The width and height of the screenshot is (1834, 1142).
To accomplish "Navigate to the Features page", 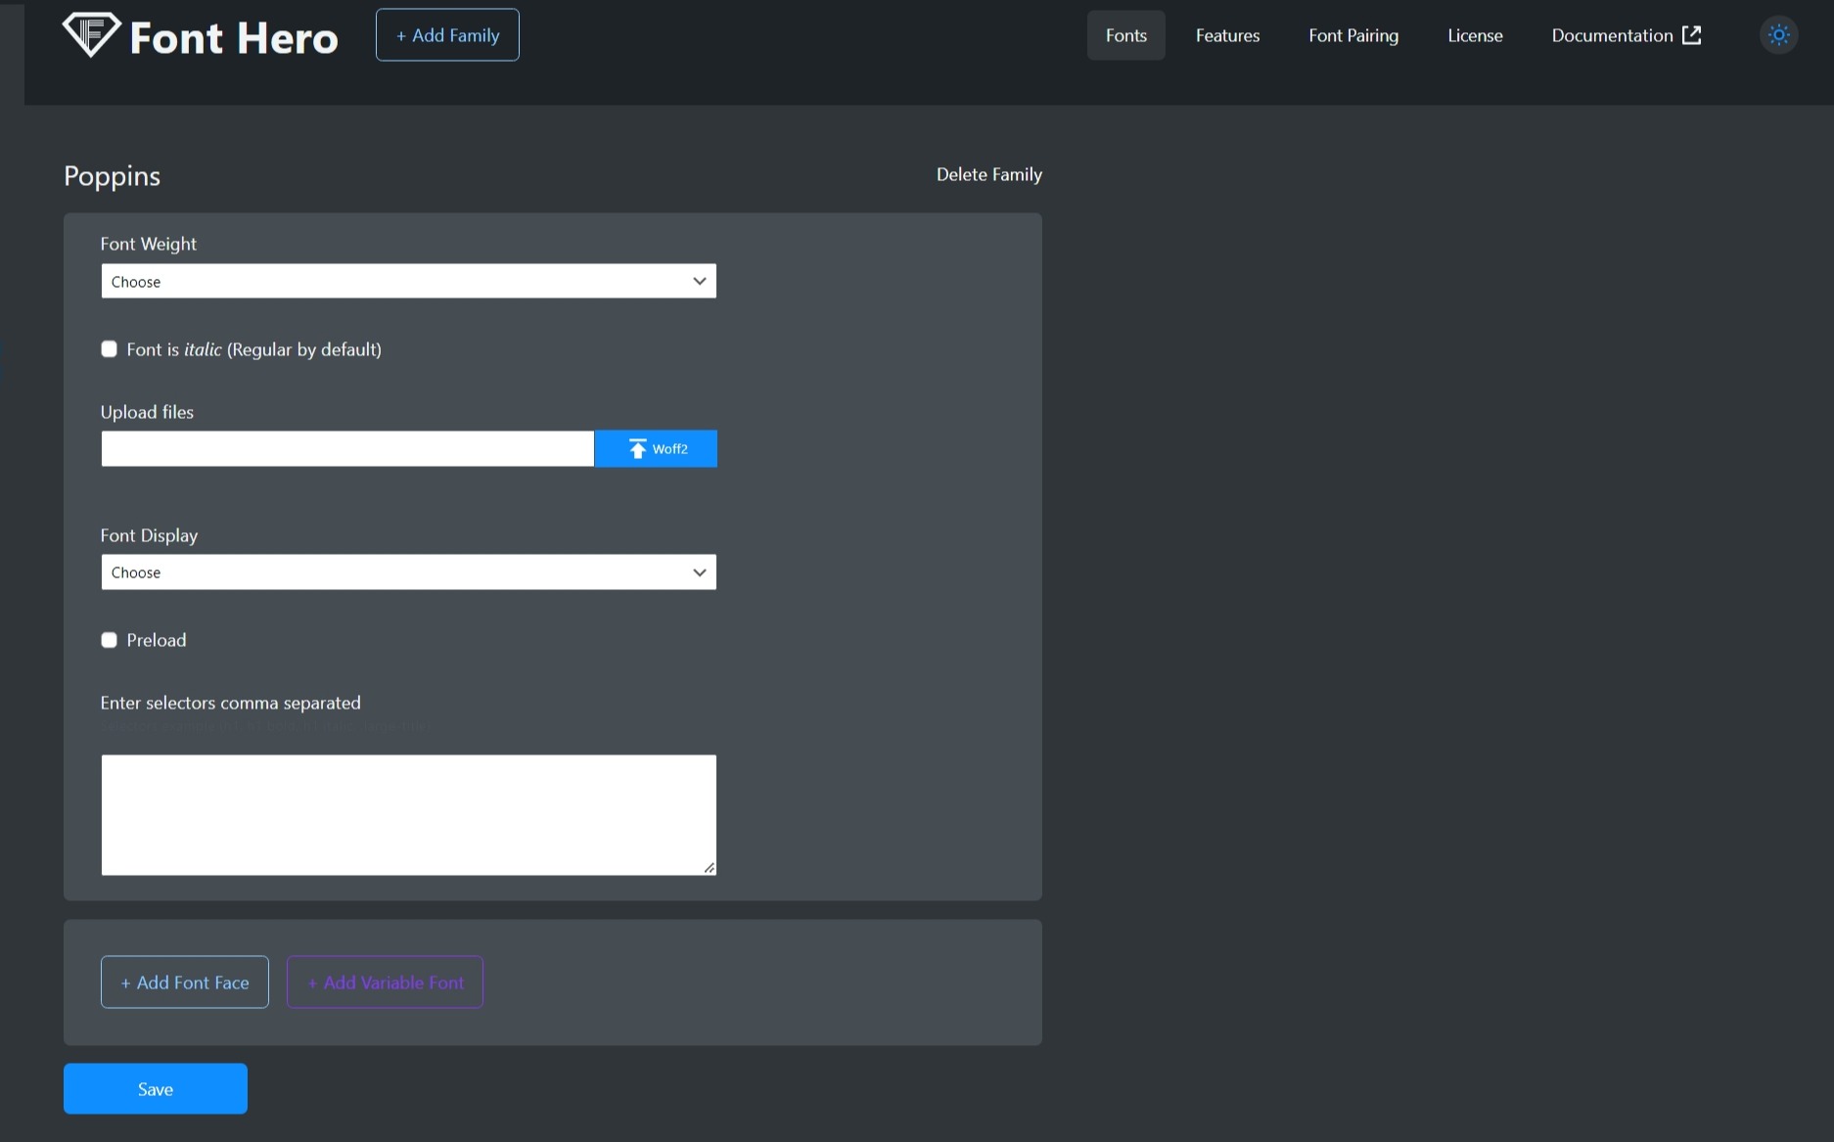I will (x=1227, y=34).
